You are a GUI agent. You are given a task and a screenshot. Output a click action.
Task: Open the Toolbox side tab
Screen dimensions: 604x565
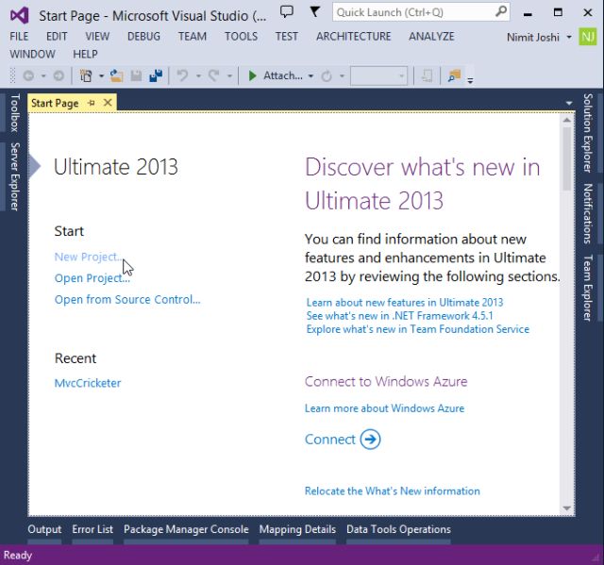[x=15, y=112]
